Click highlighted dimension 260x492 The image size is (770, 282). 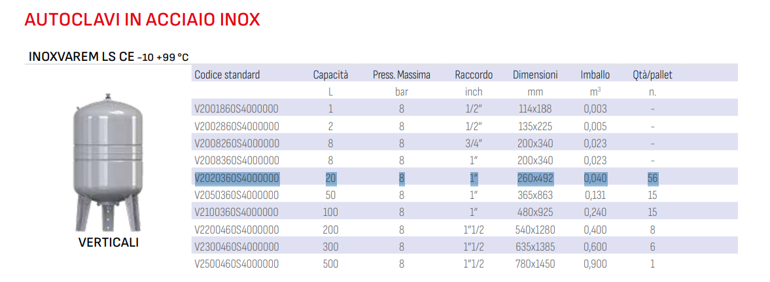535,178
